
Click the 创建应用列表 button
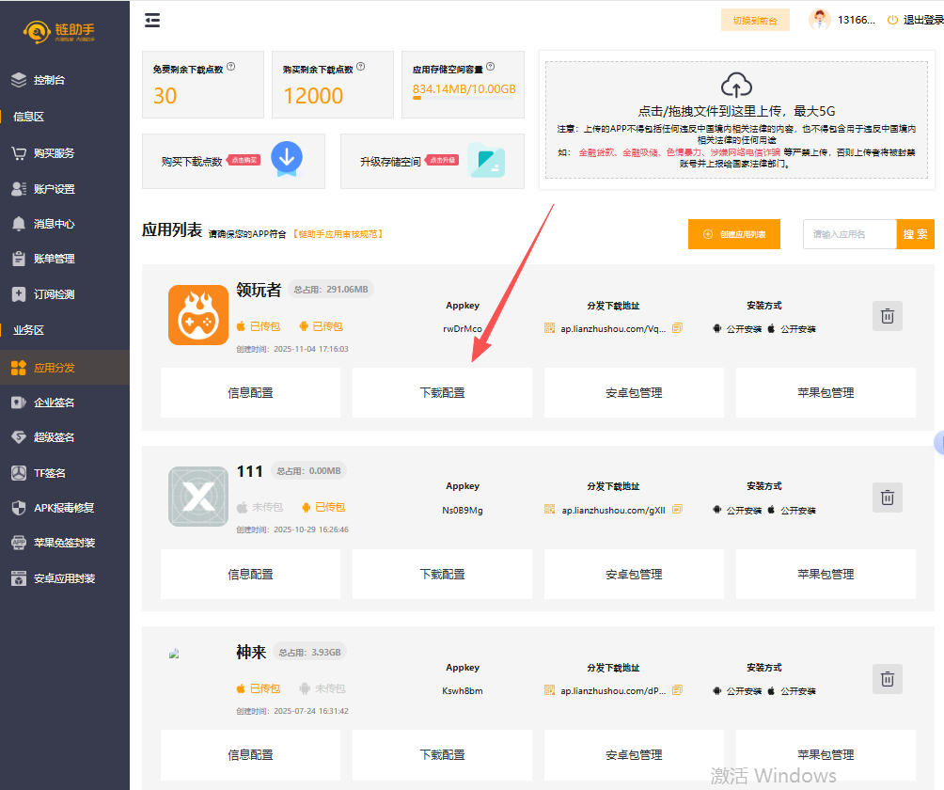point(733,234)
